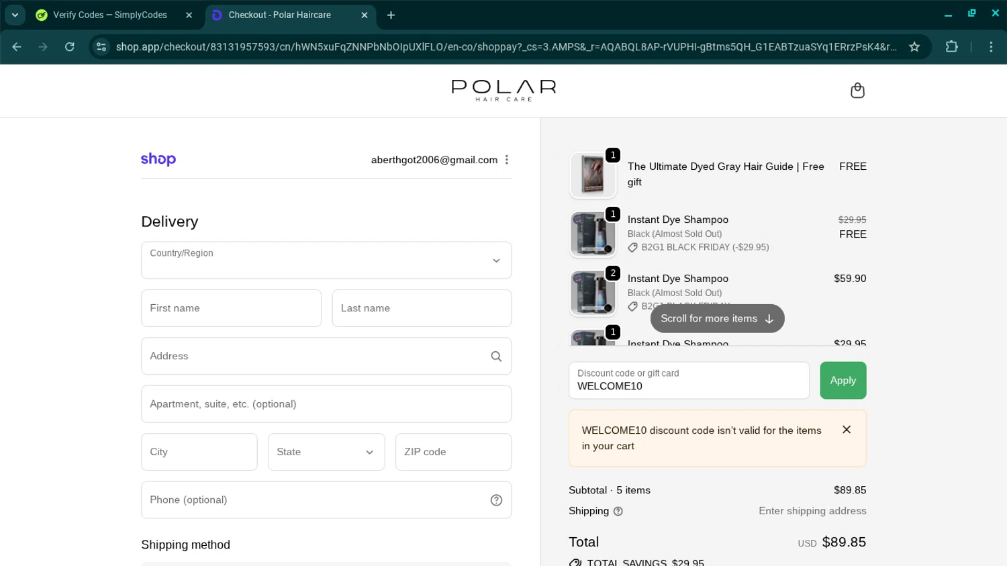Click the City field
This screenshot has height=566, width=1007.
click(x=199, y=452)
